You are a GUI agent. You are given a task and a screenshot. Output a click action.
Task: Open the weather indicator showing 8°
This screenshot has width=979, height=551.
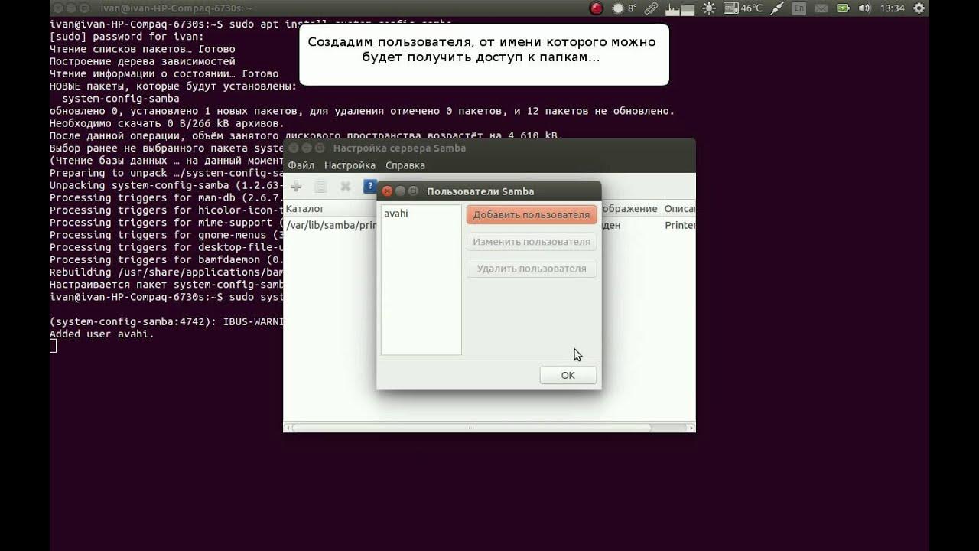pyautogui.click(x=624, y=8)
